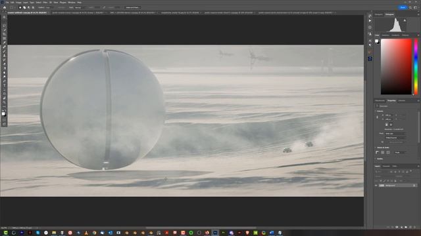
Task: Click the rainbow hue slider
Action: tap(416, 67)
